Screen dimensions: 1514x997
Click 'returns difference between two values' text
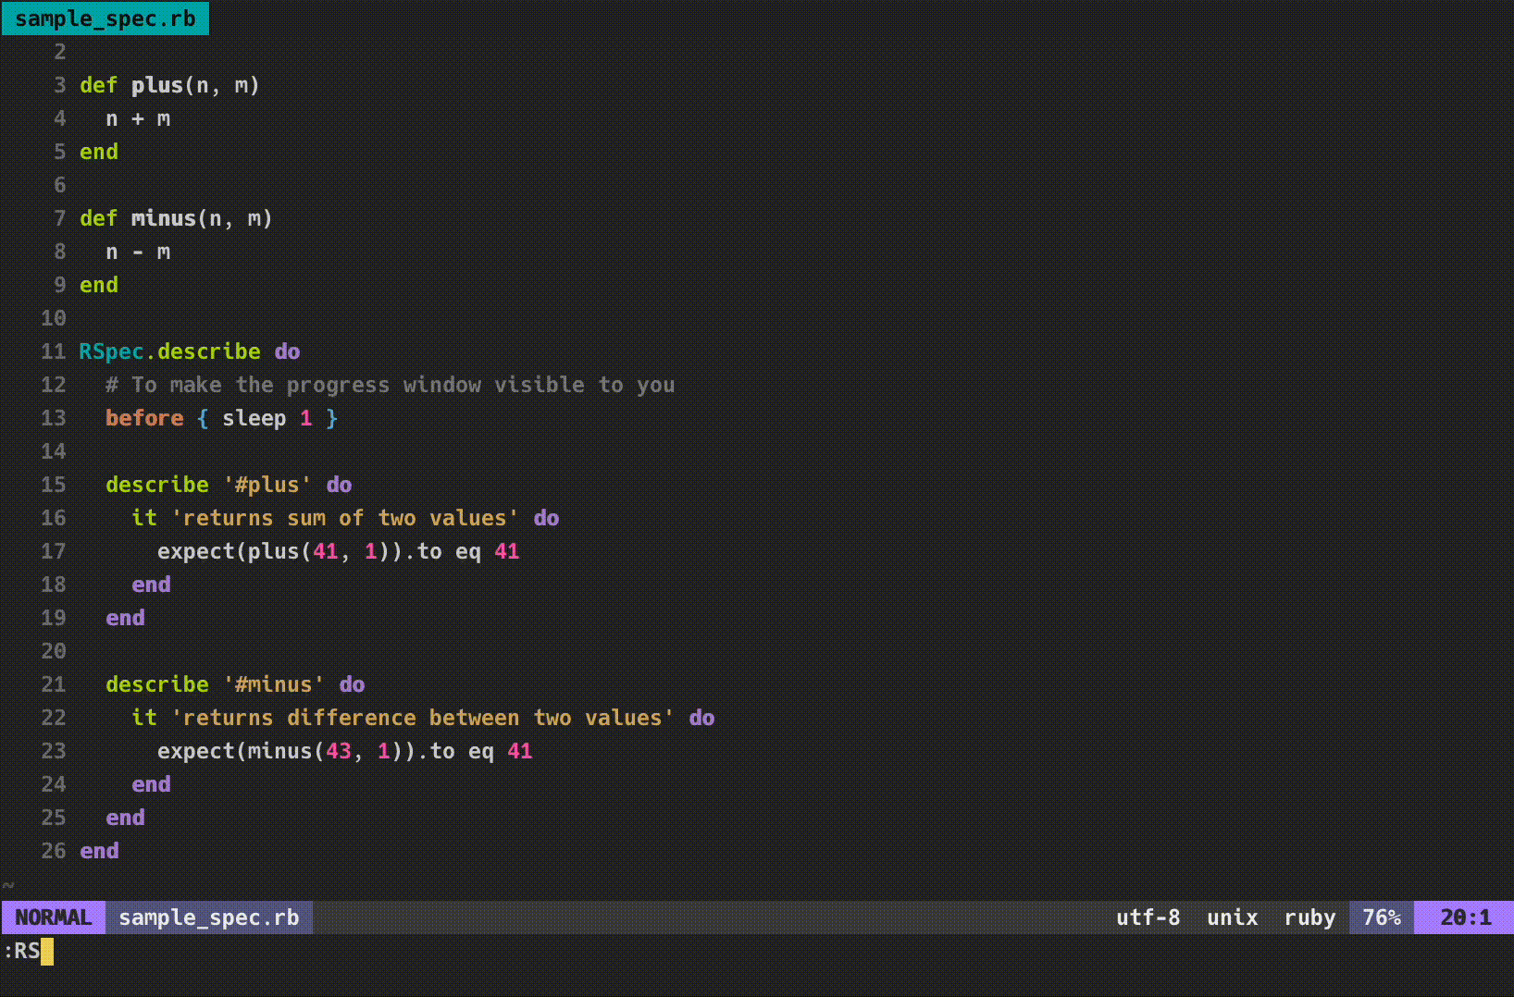(x=422, y=718)
